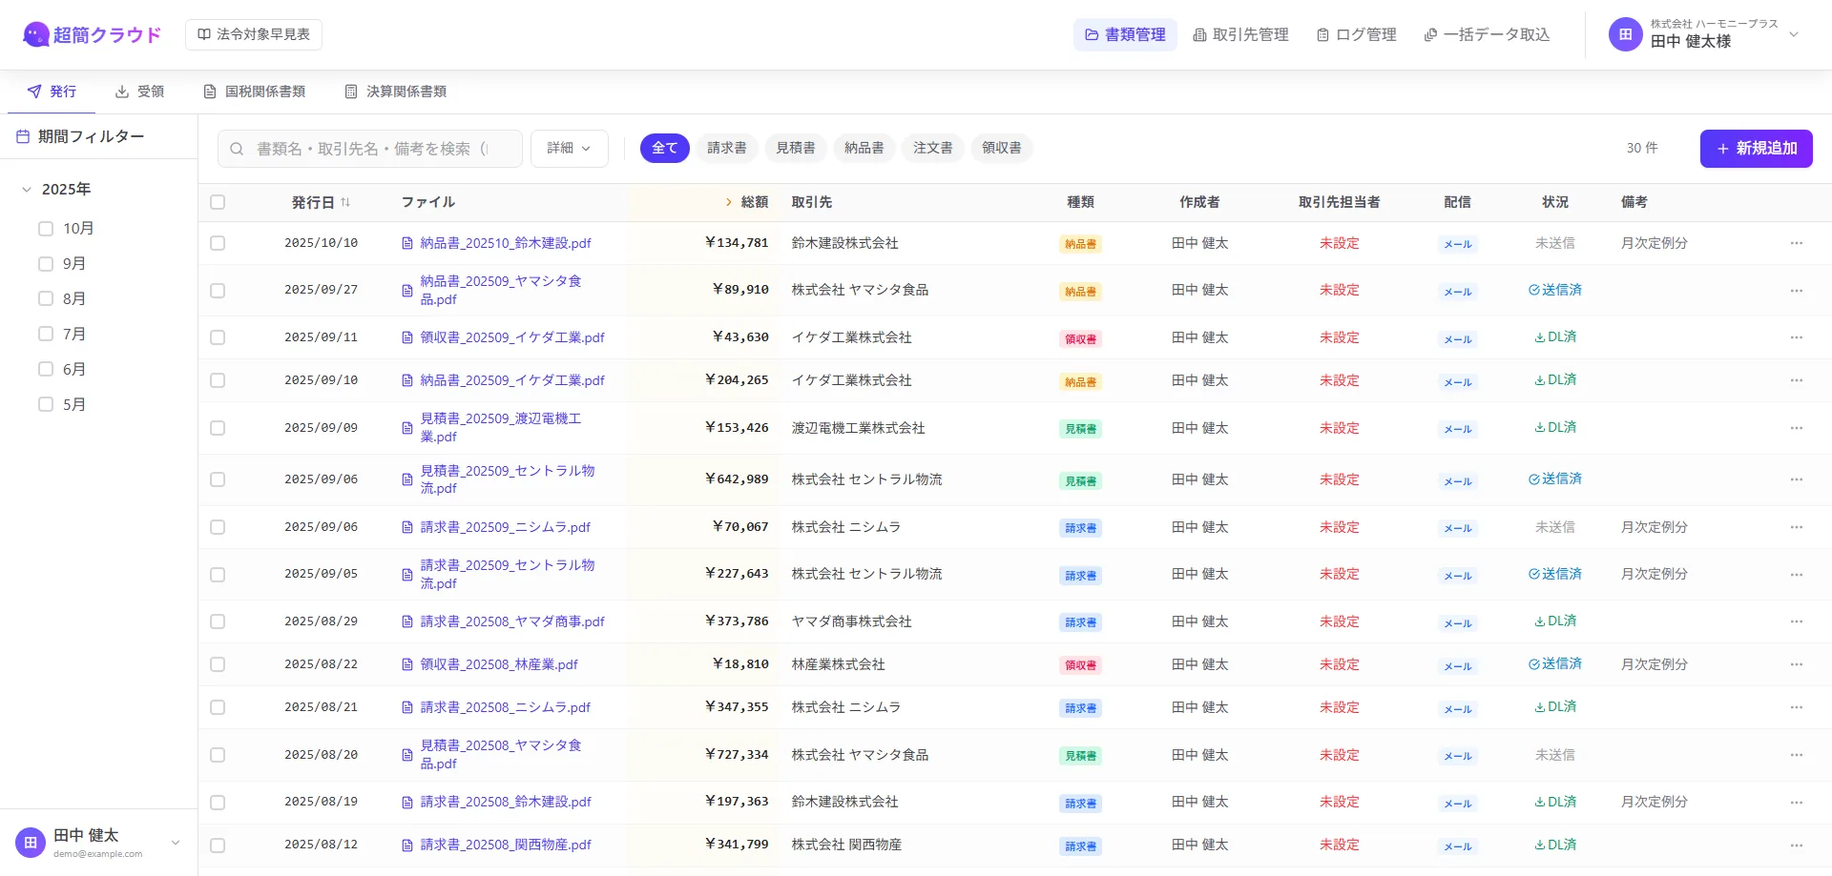The image size is (1832, 876).
Task: Open the ログ管理 menu
Action: pyautogui.click(x=1356, y=34)
